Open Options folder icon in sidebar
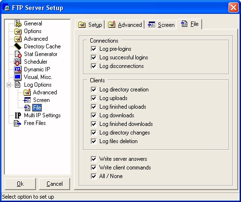 pos(18,31)
